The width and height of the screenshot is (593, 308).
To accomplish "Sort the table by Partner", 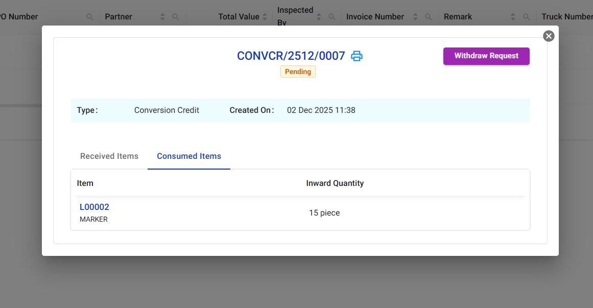I will pos(162,17).
